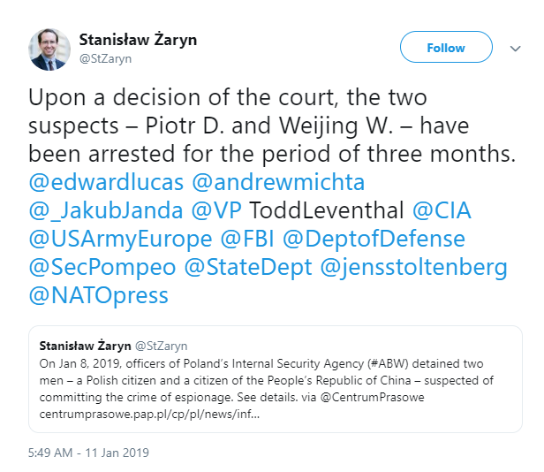The width and height of the screenshot is (544, 472).
Task: Open the @USArmyEurope mention
Action: coord(121,240)
